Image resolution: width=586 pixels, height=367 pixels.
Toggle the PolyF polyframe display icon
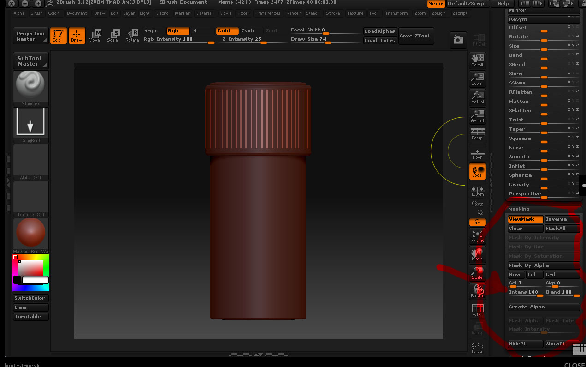pos(477,310)
